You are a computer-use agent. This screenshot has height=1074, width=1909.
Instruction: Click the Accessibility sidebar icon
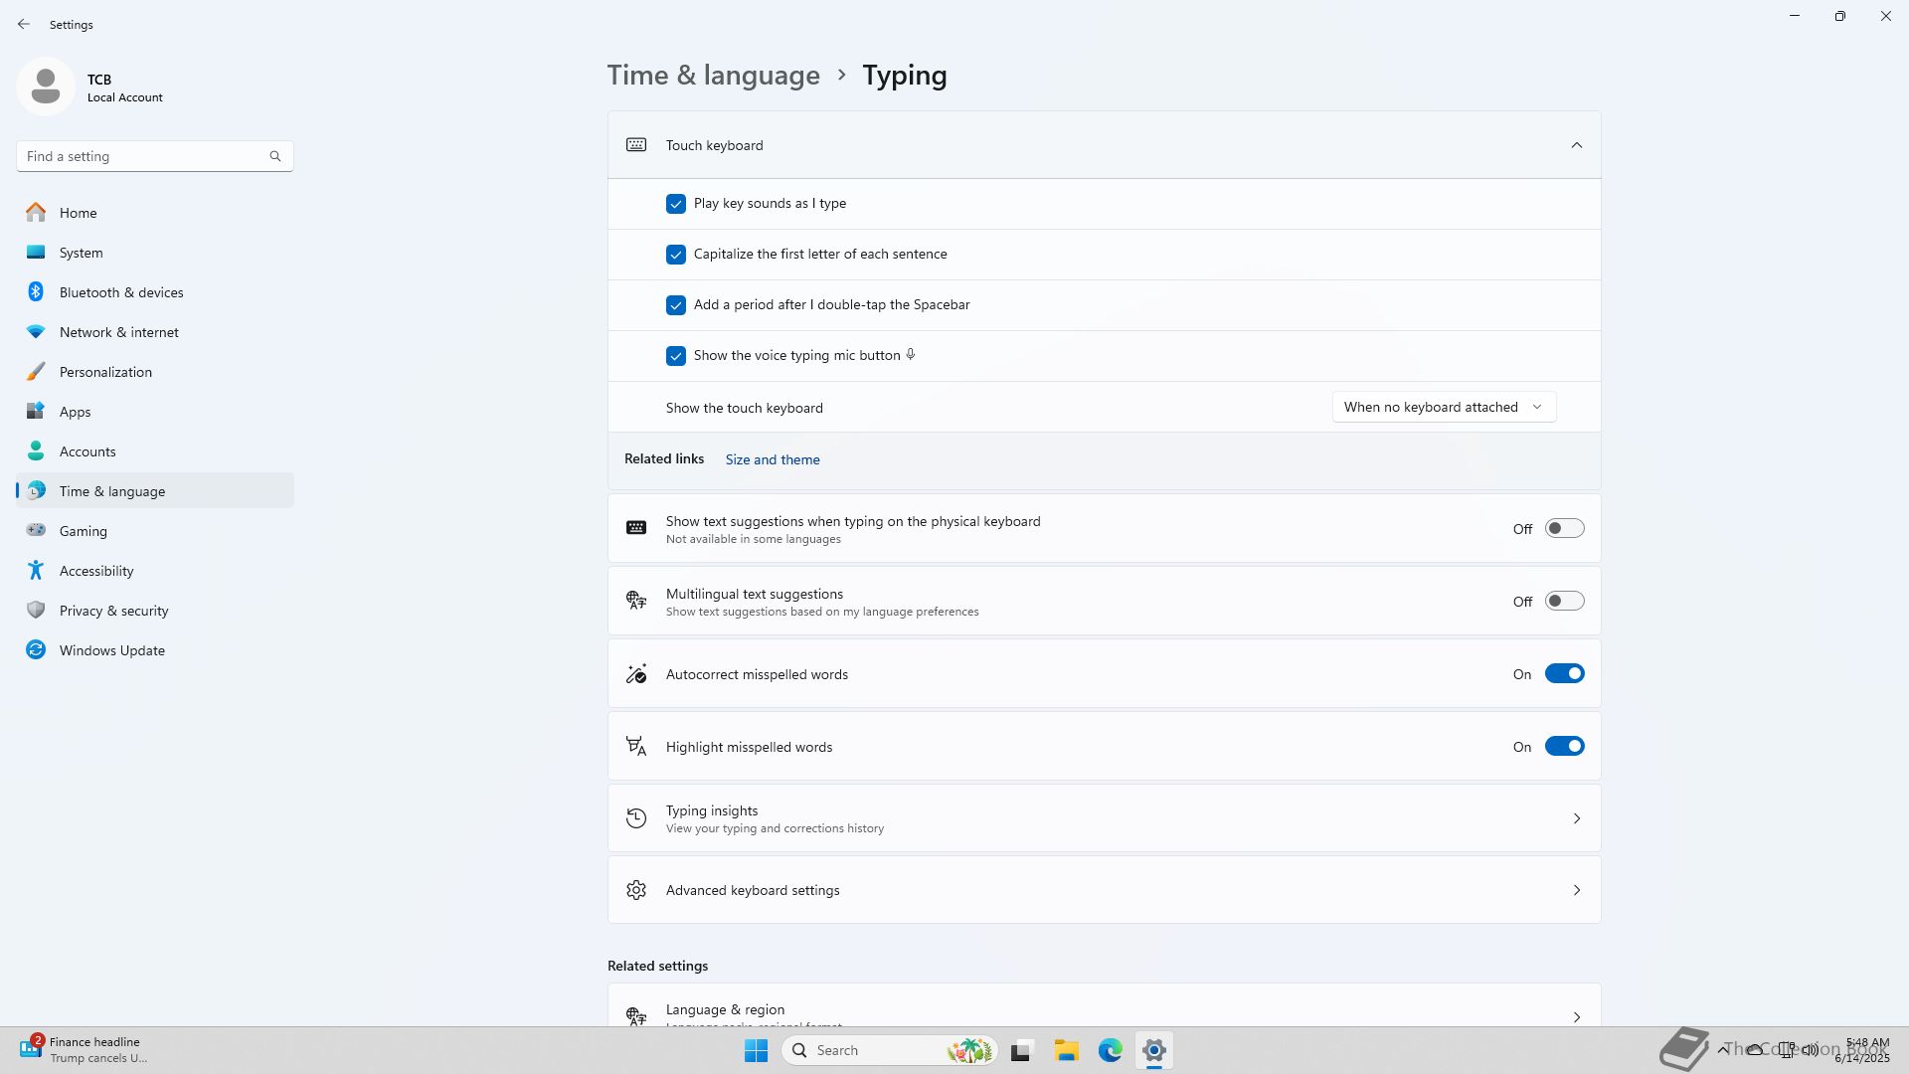point(36,571)
